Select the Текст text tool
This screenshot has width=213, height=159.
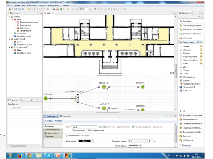(x=186, y=74)
